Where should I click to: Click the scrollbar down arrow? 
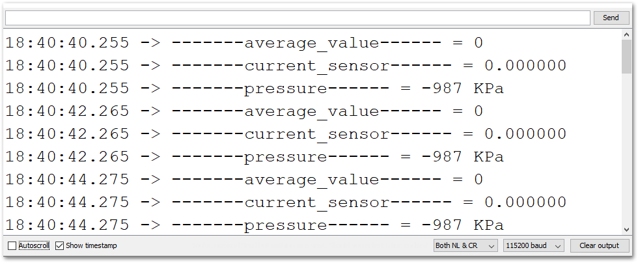coord(626,230)
